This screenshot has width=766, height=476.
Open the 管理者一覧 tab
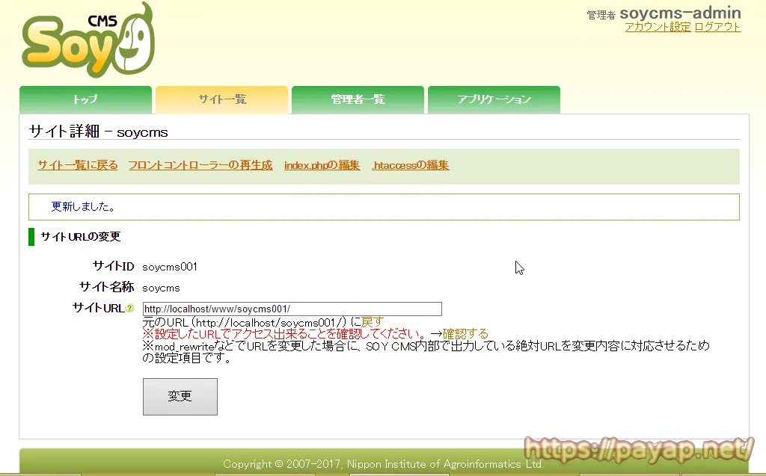358,99
